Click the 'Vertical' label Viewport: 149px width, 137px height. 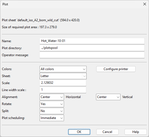[x=127, y=97]
